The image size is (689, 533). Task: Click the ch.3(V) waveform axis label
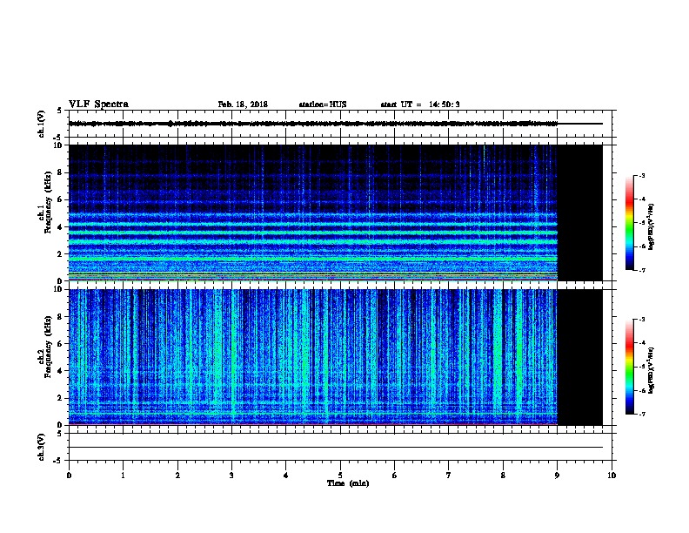pos(41,447)
